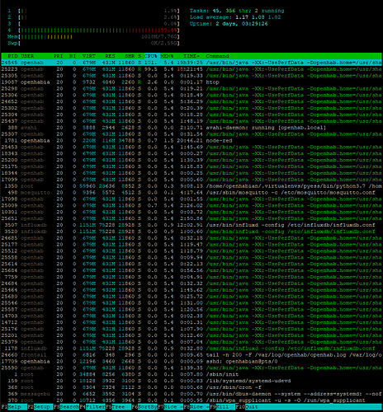Select the htop process row
Screen dimensions: 383x412
click(191, 82)
